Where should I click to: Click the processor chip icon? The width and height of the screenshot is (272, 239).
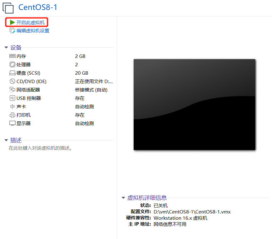(x=12, y=64)
